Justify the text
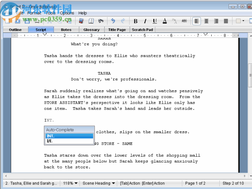The height and width of the screenshot is (189, 252). [226, 21]
